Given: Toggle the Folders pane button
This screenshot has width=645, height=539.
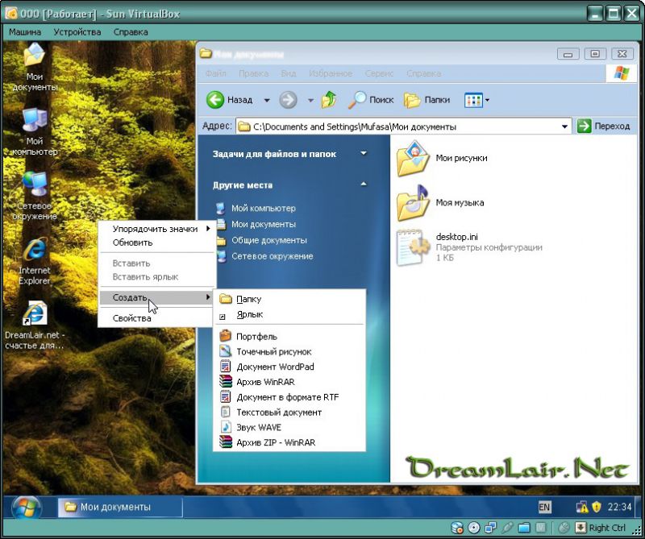Looking at the screenshot, I should coord(427,100).
